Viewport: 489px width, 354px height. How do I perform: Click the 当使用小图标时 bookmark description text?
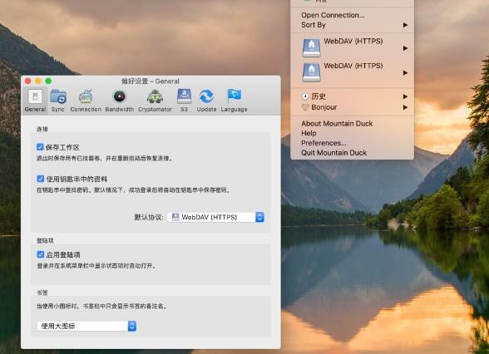pos(101,307)
